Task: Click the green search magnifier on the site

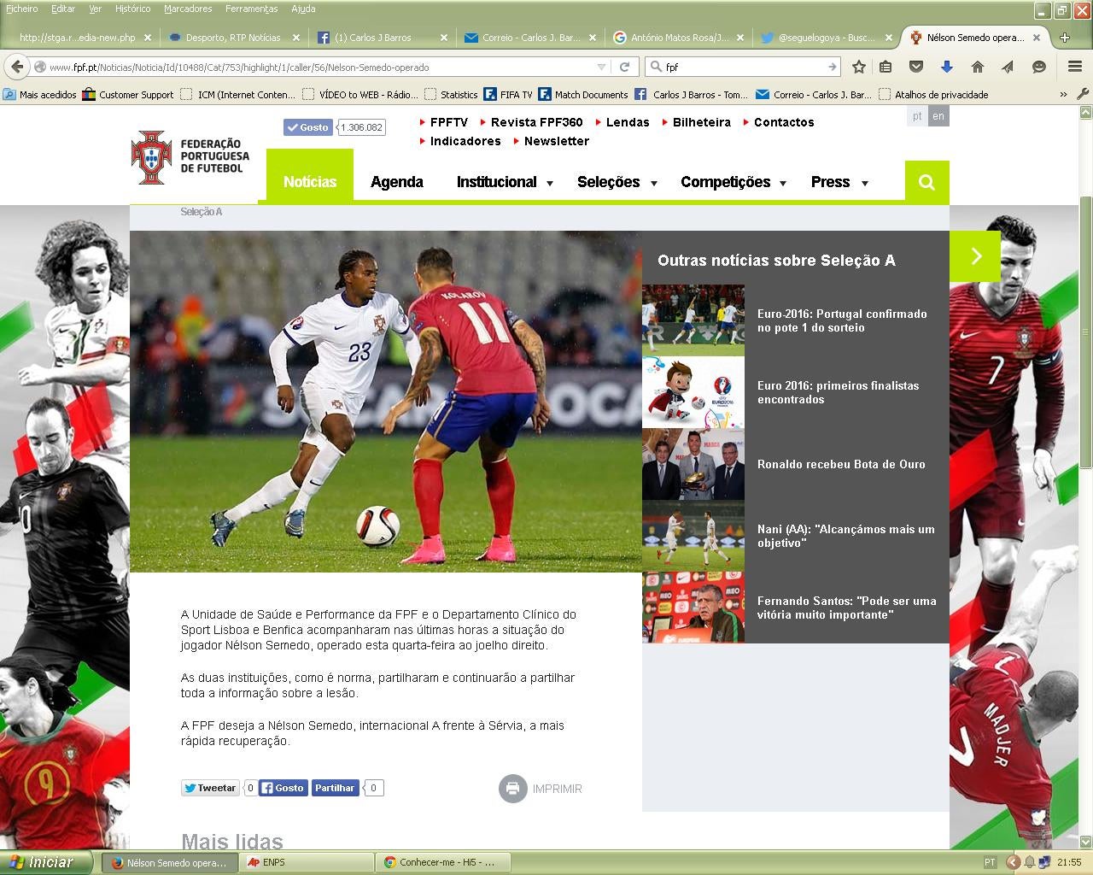Action: pyautogui.click(x=926, y=182)
